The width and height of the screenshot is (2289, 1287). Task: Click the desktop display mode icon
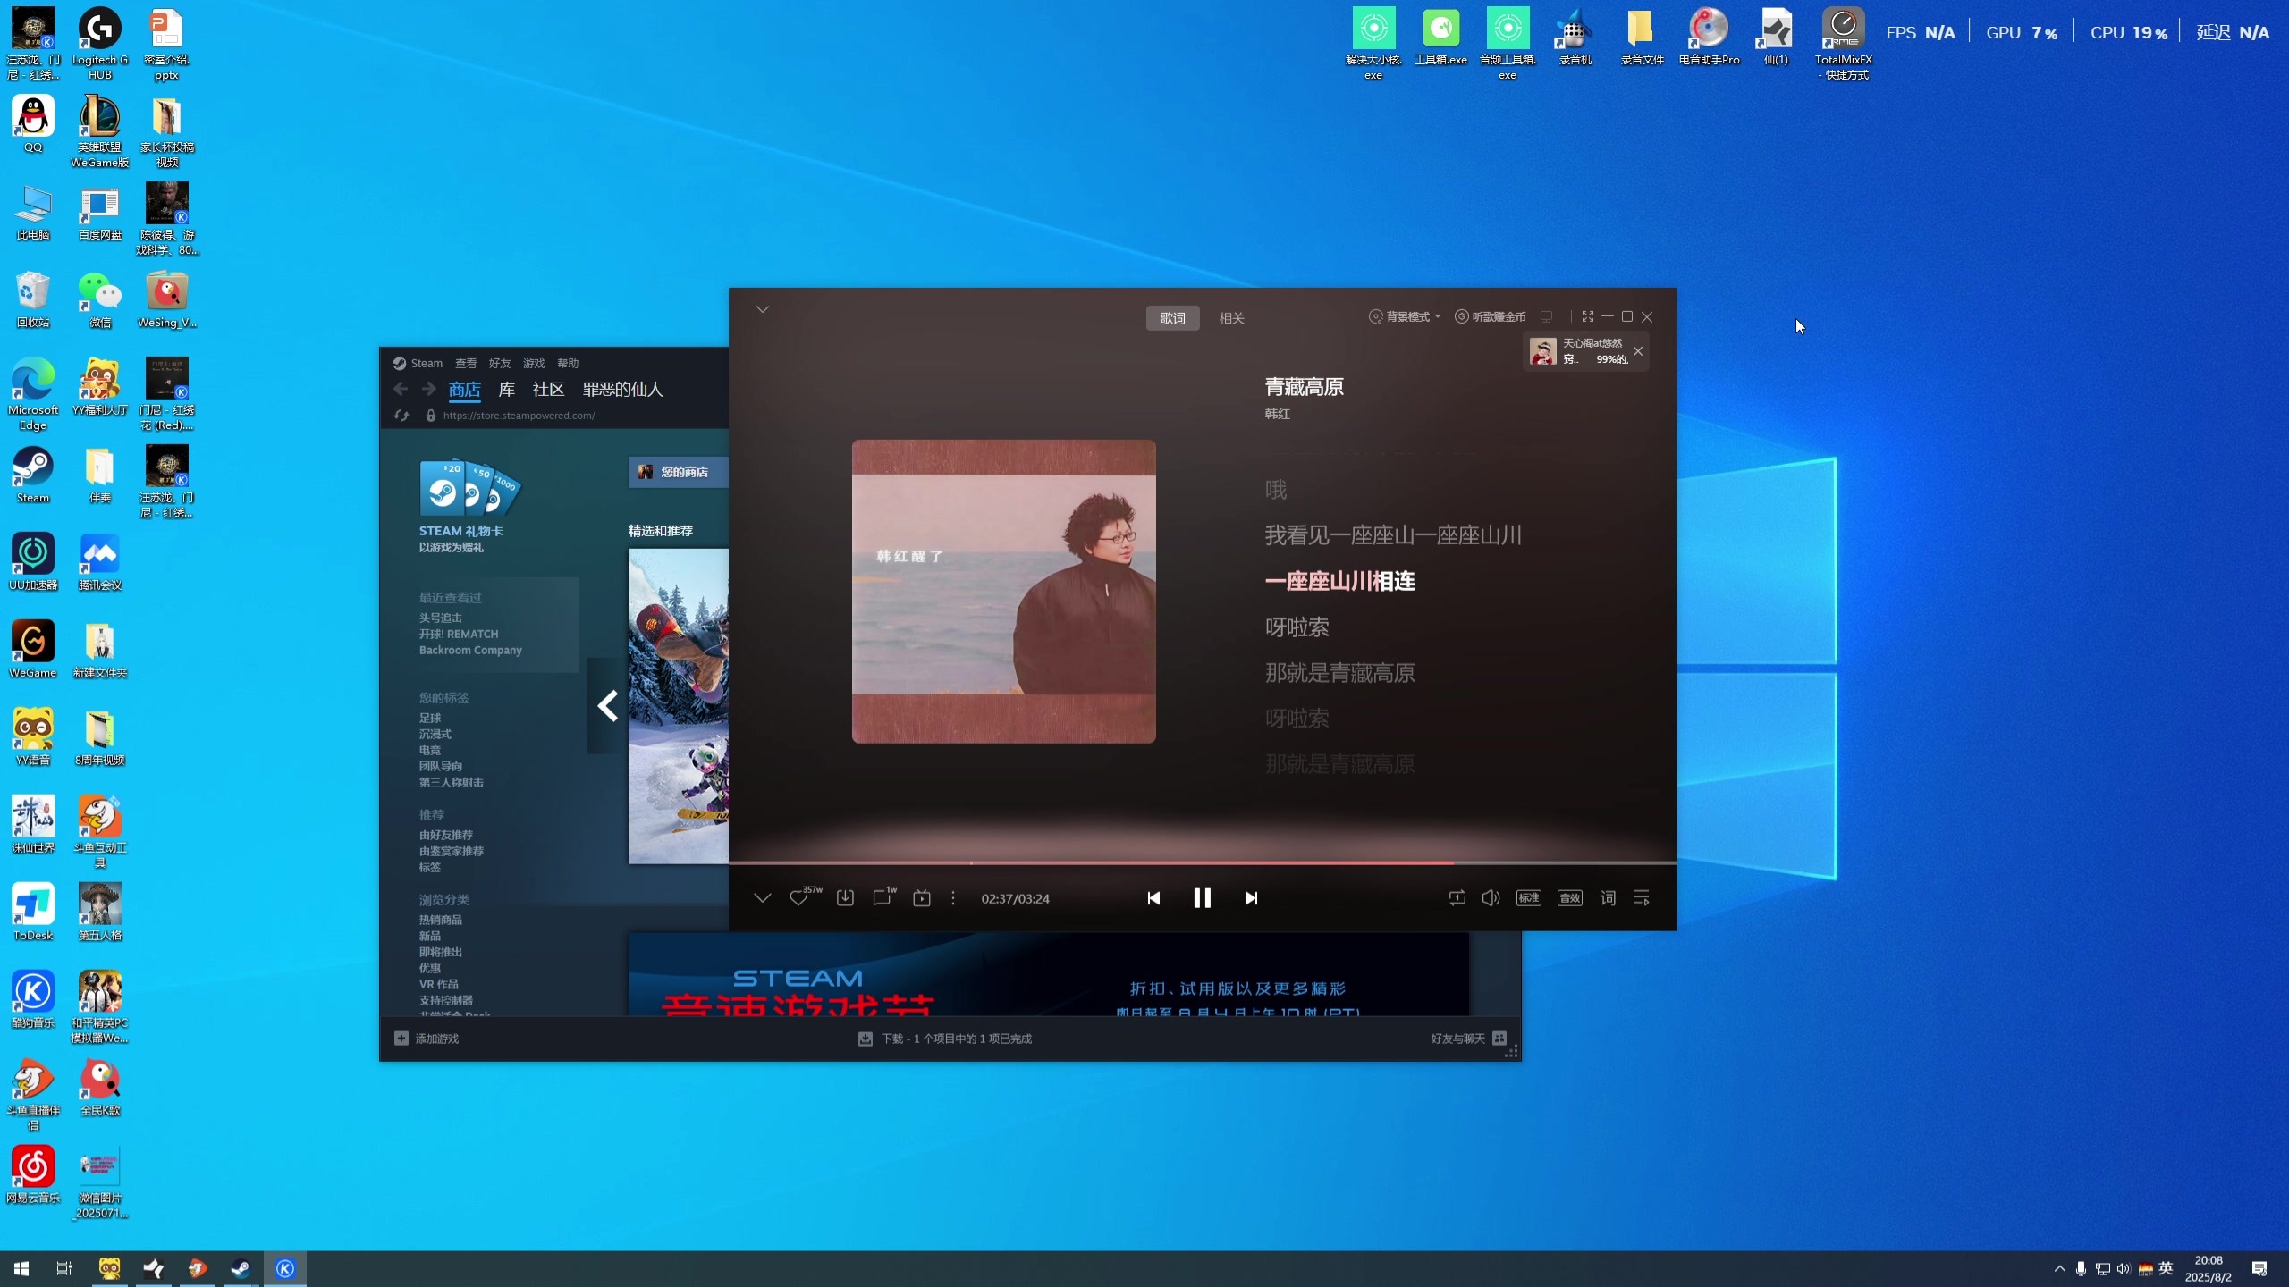(x=1546, y=316)
